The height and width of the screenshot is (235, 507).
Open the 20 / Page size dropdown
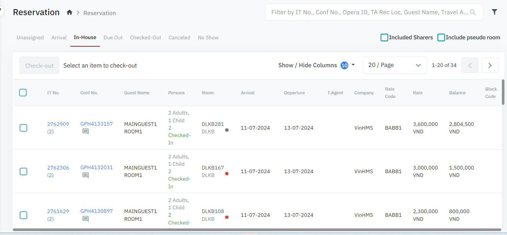click(x=394, y=65)
